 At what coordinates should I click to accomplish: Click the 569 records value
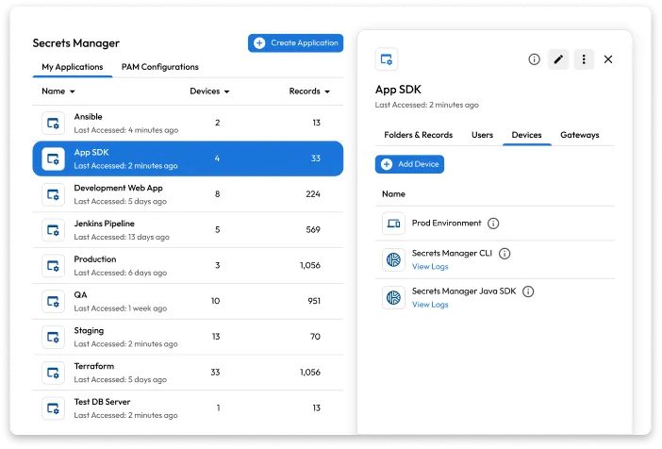313,230
